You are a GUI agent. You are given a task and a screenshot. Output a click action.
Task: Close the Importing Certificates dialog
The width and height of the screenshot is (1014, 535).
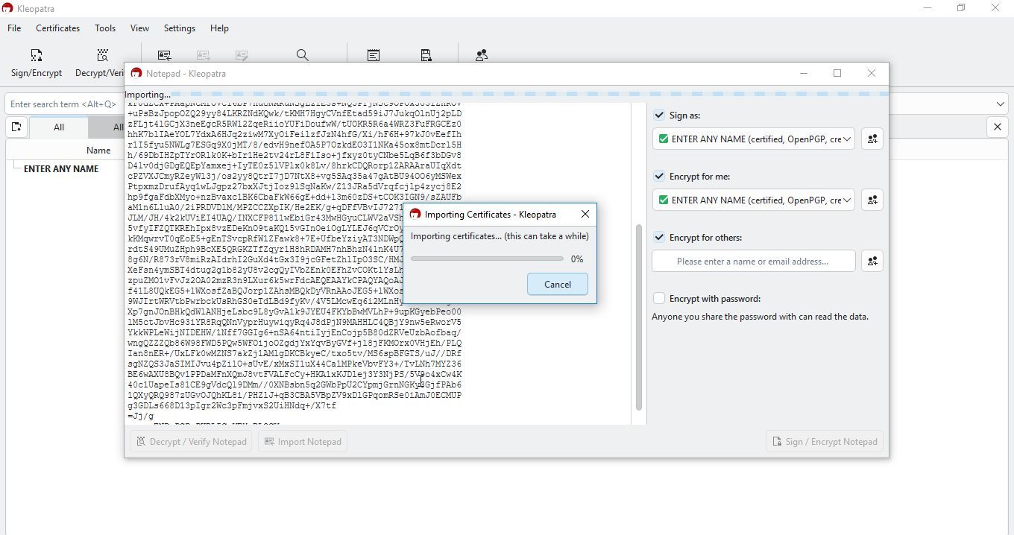pyautogui.click(x=585, y=215)
